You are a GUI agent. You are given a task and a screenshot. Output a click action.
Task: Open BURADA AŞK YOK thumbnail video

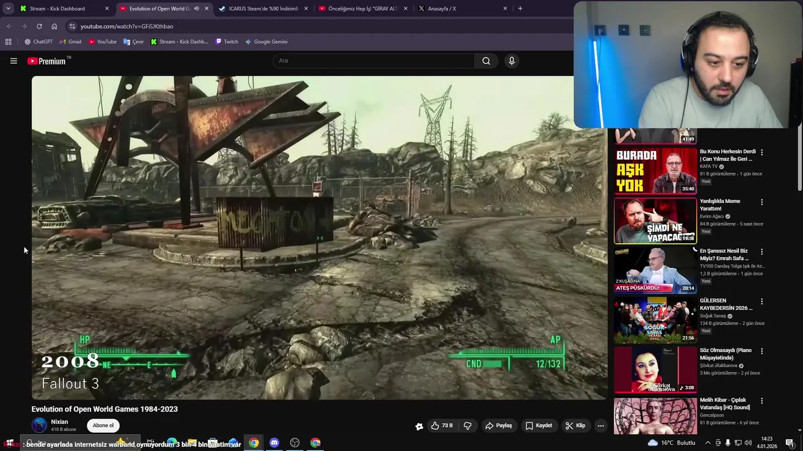click(655, 170)
